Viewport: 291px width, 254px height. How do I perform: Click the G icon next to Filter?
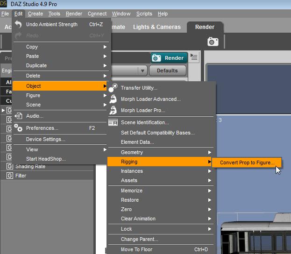[x=9, y=176]
